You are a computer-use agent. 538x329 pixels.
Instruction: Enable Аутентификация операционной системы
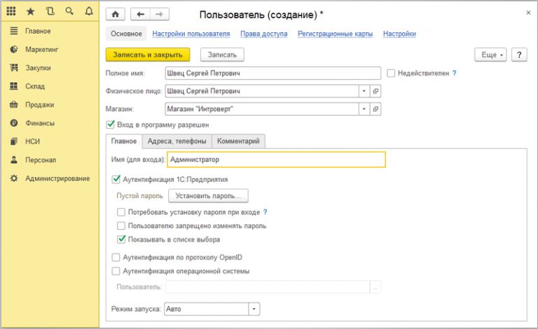pos(116,271)
